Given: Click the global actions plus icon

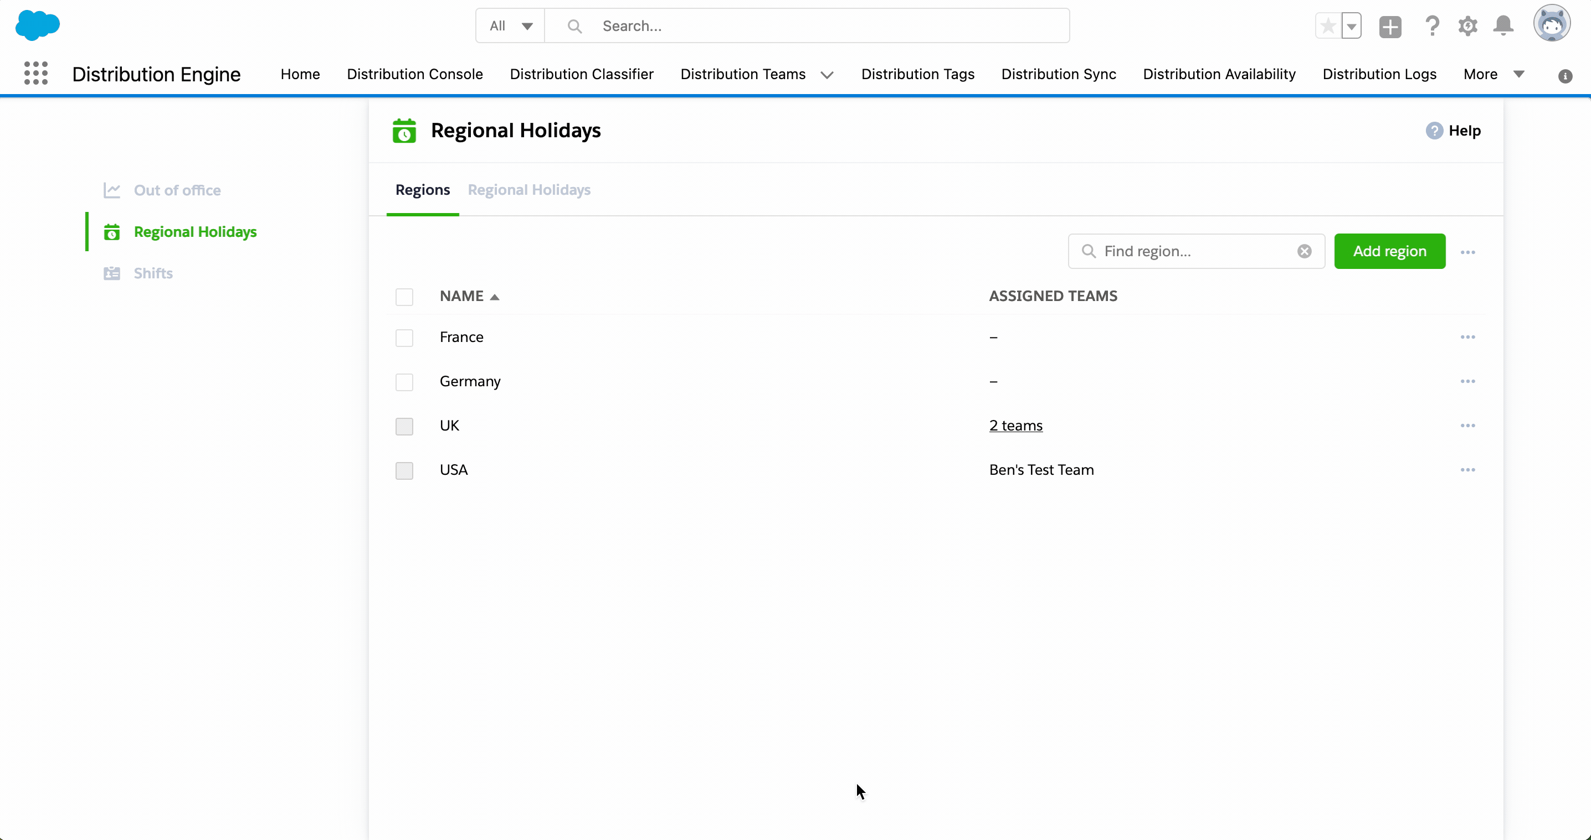Looking at the screenshot, I should (x=1390, y=26).
